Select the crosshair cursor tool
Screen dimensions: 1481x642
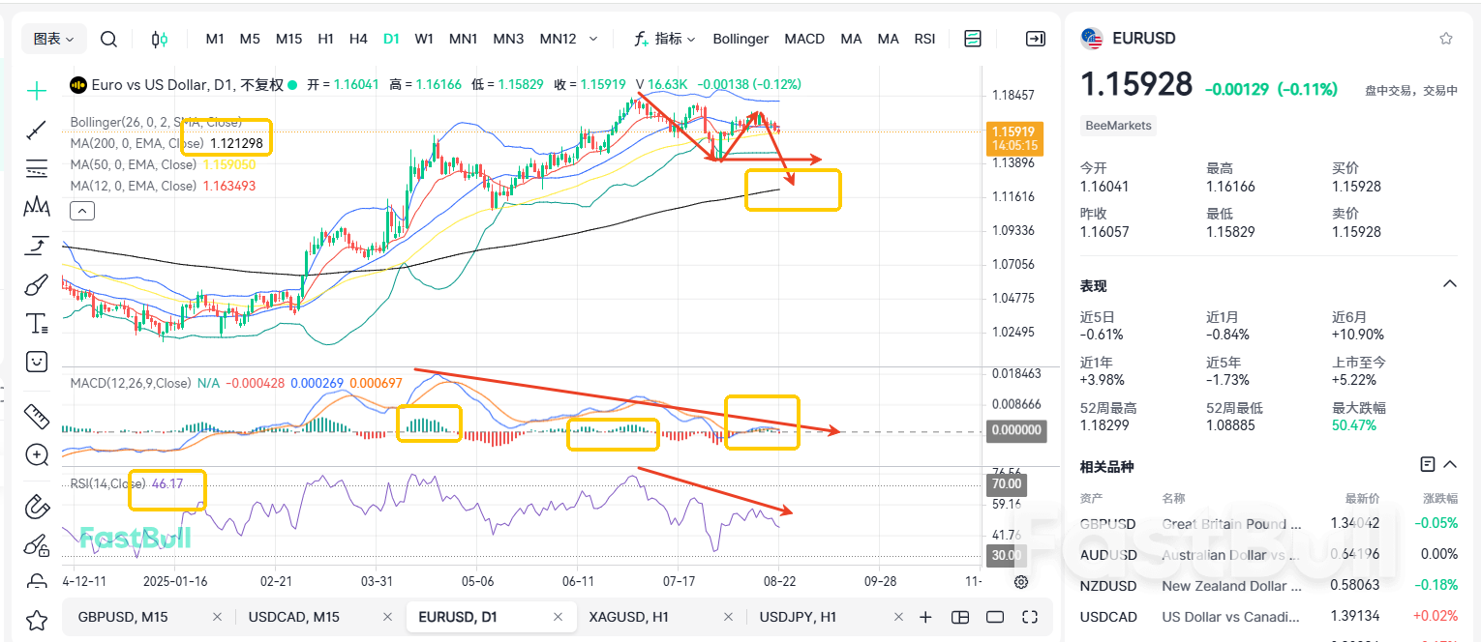tap(37, 91)
